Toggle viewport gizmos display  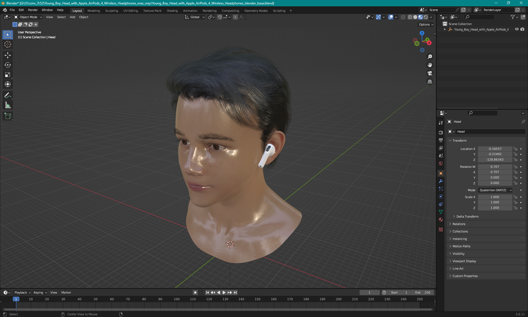coord(378,17)
